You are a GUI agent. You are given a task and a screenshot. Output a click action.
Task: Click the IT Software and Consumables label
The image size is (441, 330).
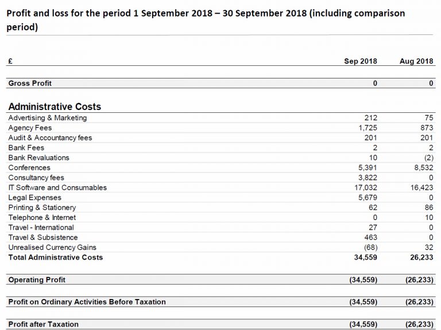[57, 188]
